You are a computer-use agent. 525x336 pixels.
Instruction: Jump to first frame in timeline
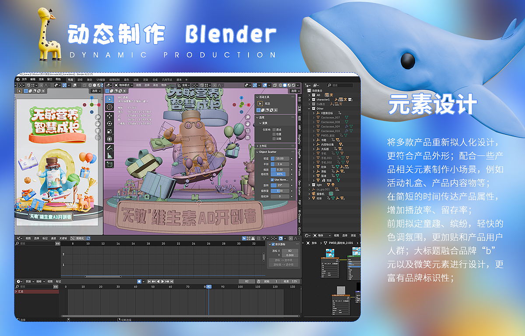coord(148,281)
